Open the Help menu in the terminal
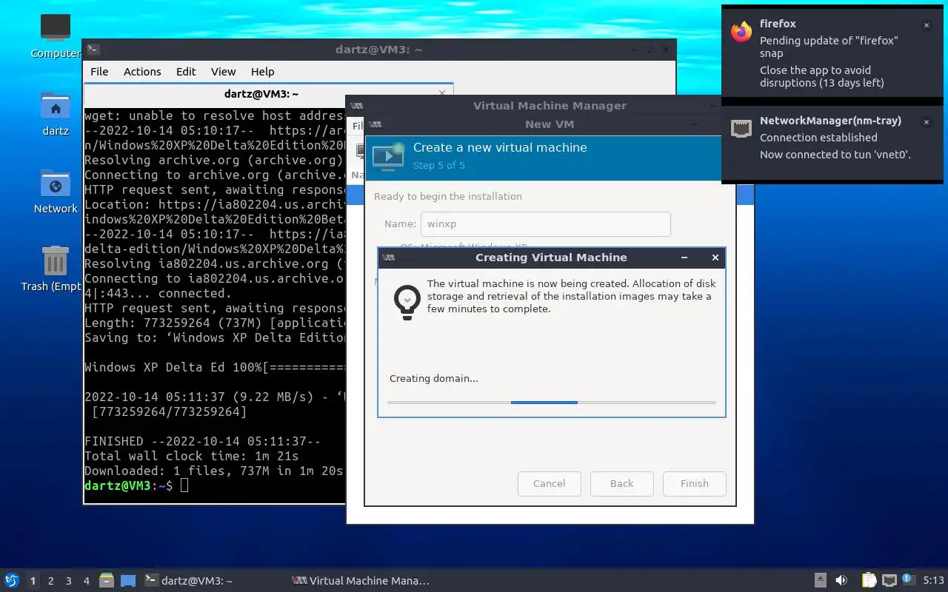Image resolution: width=948 pixels, height=592 pixels. tap(263, 72)
